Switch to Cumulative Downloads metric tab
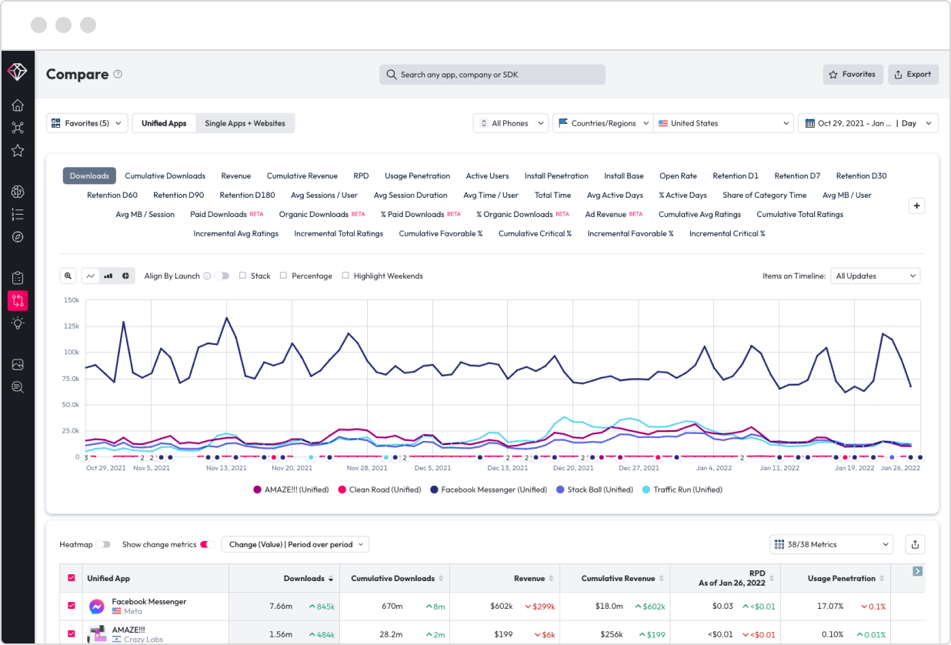 click(165, 175)
